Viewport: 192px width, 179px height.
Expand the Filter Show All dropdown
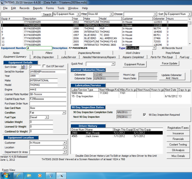[x=111, y=14]
